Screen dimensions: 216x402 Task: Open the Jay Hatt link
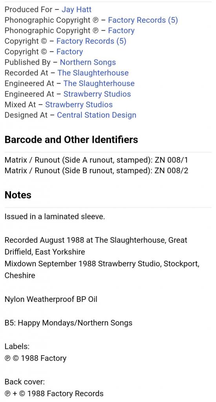pyautogui.click(x=77, y=9)
